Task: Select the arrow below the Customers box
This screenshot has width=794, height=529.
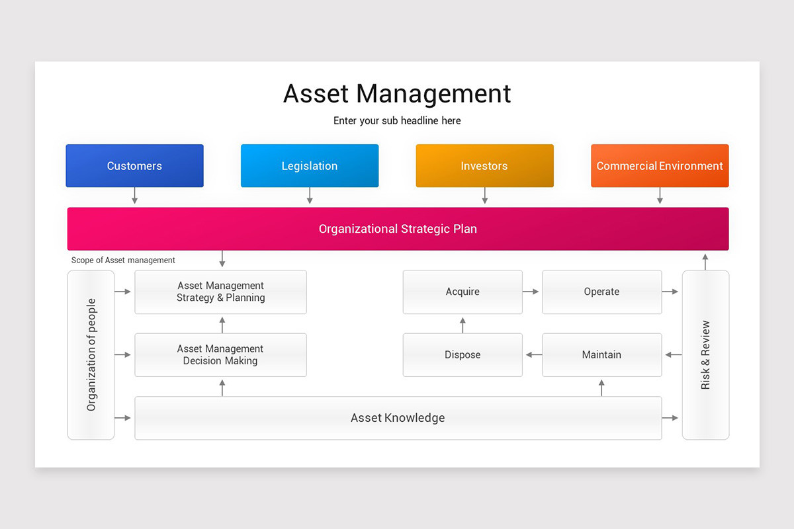Action: [134, 194]
